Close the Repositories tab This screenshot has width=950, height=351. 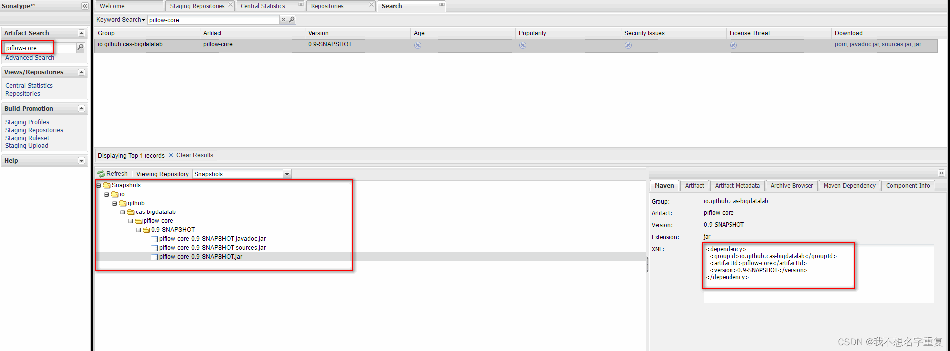(x=371, y=5)
